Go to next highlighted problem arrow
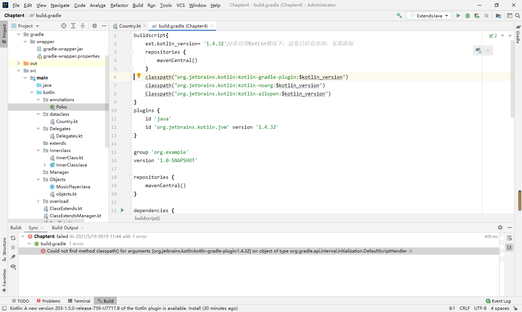 click(x=510, y=36)
